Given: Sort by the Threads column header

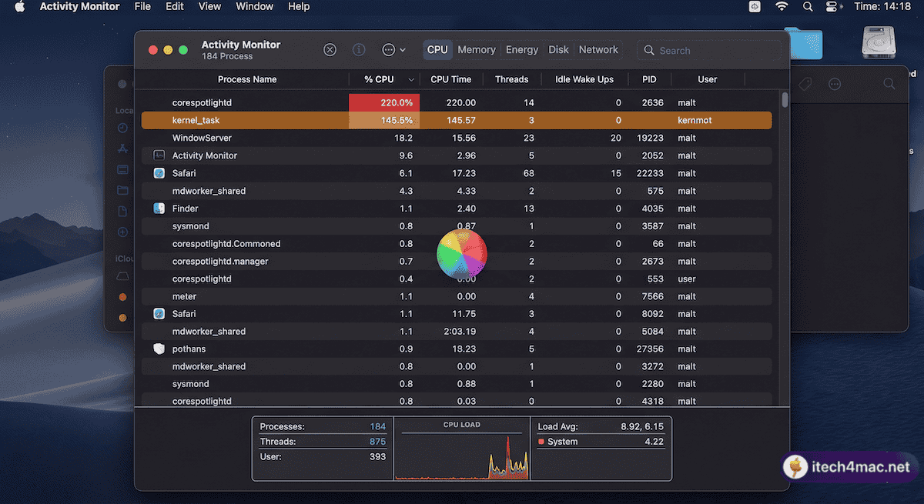Looking at the screenshot, I should (x=512, y=79).
